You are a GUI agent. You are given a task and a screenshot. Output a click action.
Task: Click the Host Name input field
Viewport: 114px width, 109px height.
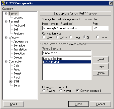67,28
